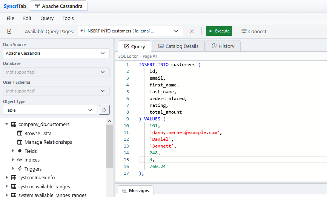
Task: Click the 760.24 value in editor
Action: pyautogui.click(x=157, y=166)
